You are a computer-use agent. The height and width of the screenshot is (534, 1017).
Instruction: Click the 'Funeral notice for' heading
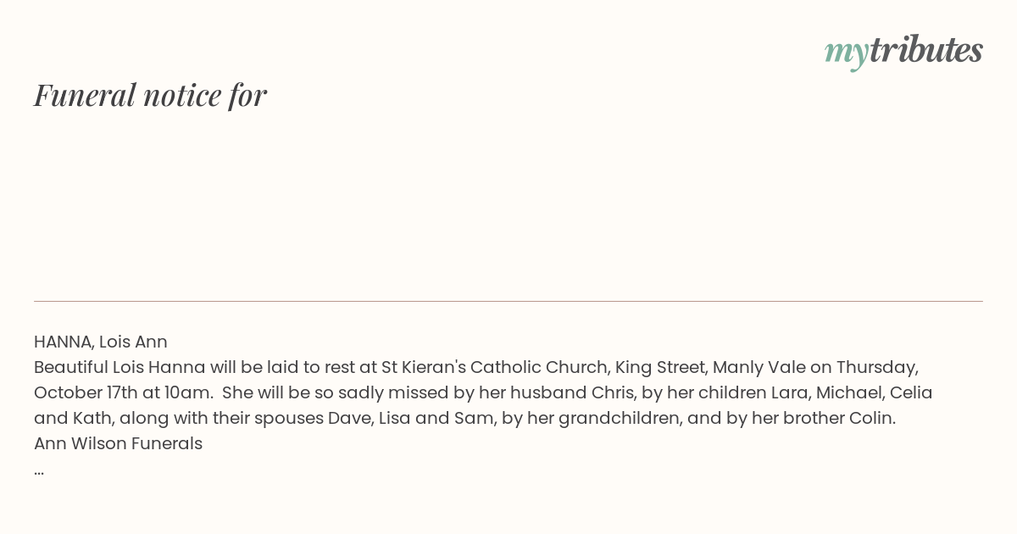(x=150, y=95)
